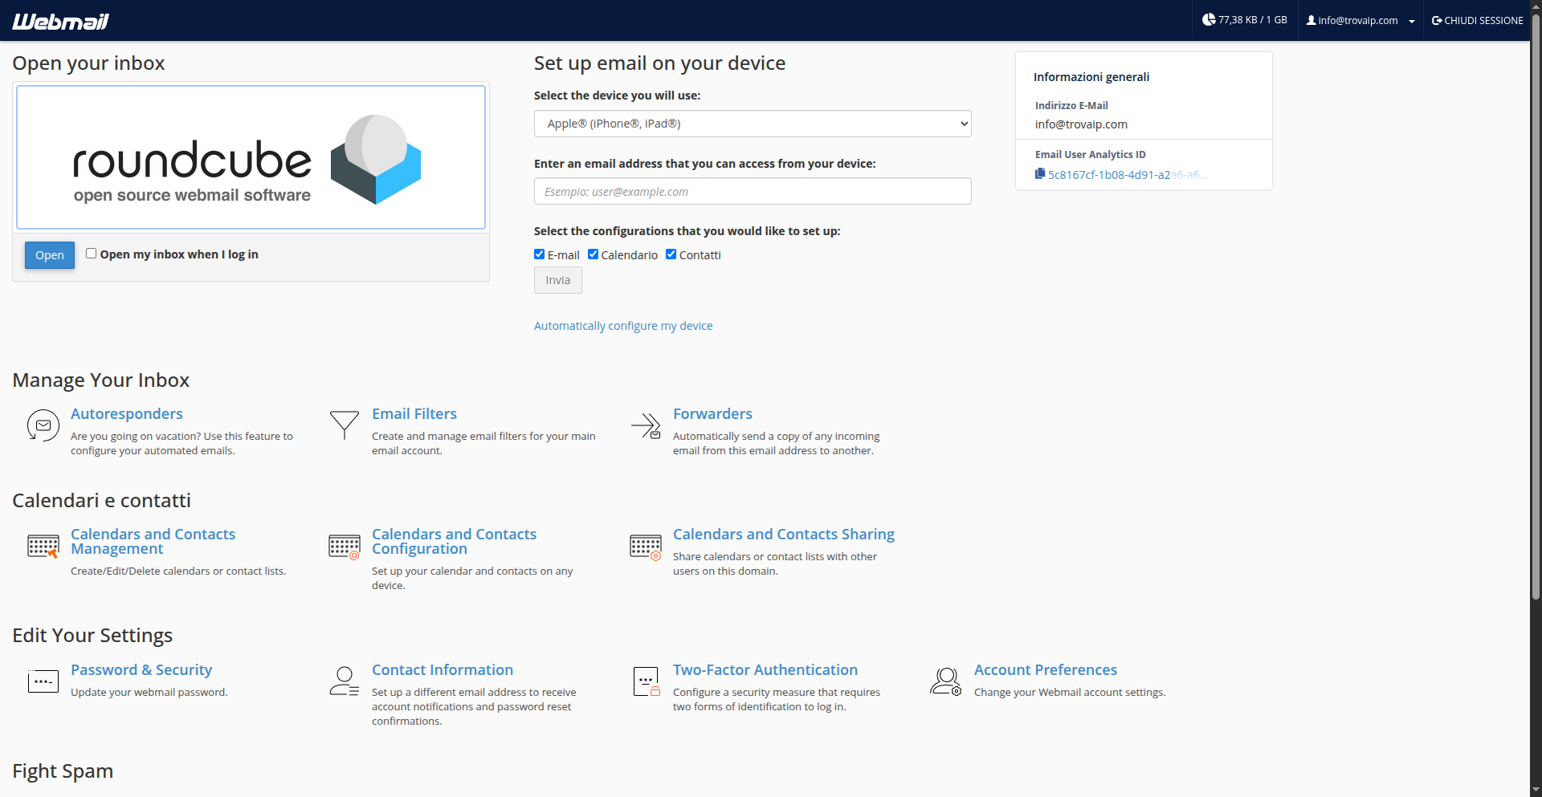Open Two-Factor Authentication link
Viewport: 1542px width, 797px height.
[x=765, y=670]
